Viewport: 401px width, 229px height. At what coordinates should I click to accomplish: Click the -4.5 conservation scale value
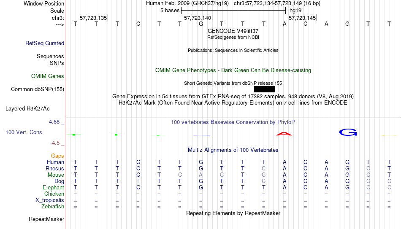pyautogui.click(x=55, y=143)
